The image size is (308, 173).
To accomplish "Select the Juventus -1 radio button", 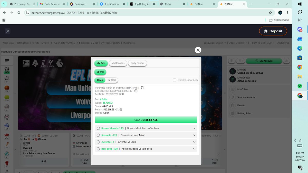I will pyautogui.click(x=98, y=142).
